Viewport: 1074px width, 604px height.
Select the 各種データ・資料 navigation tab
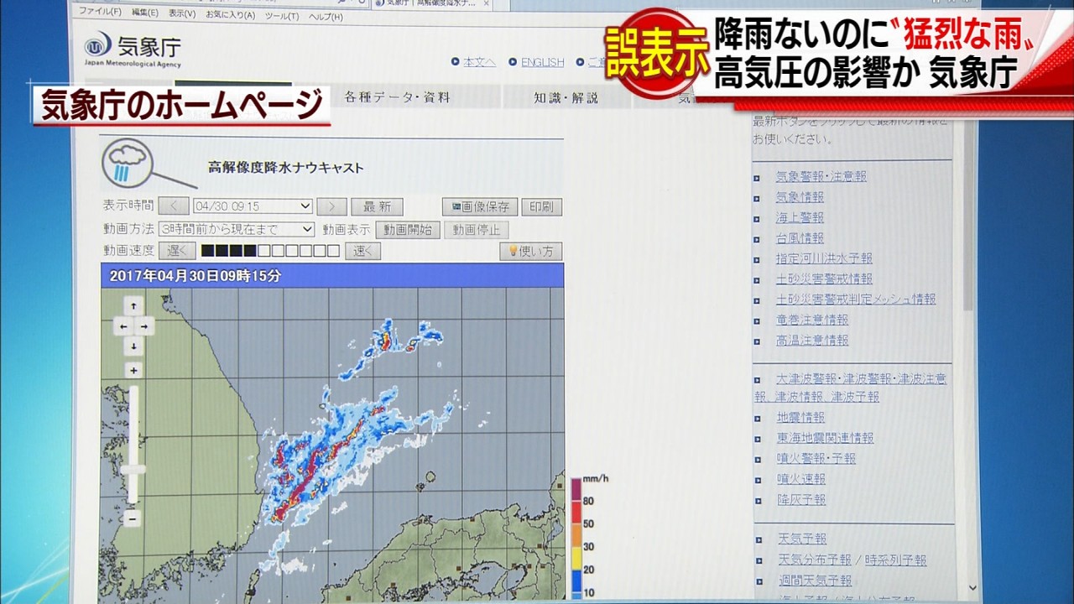[397, 97]
